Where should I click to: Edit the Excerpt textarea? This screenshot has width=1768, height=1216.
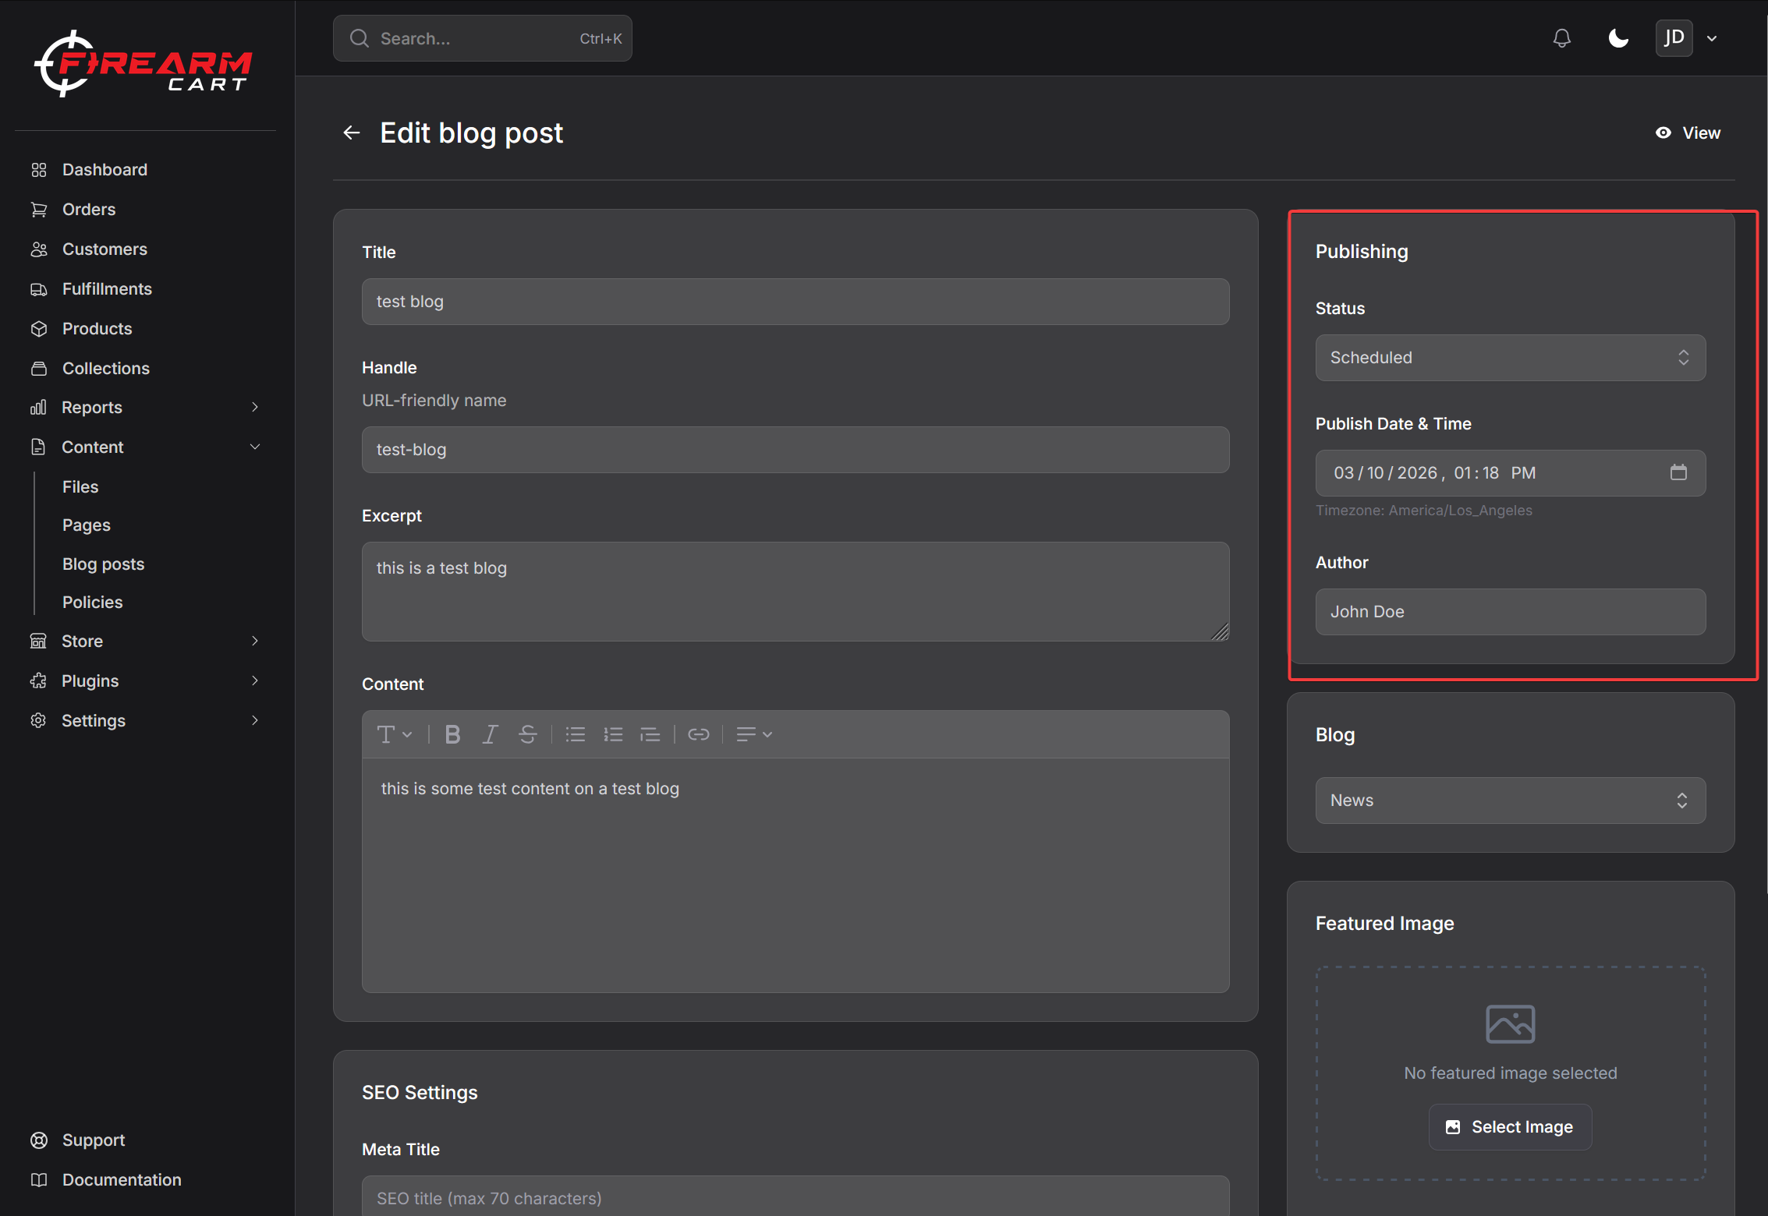tap(795, 592)
